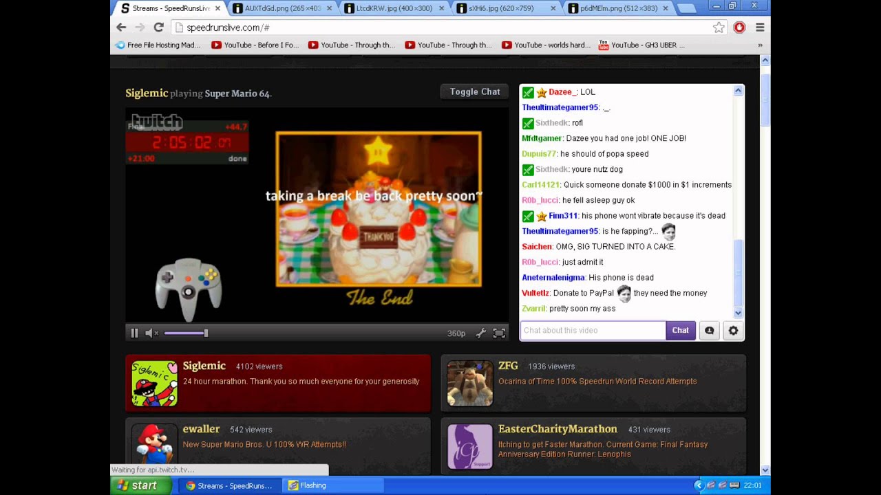The image size is (881, 495).
Task: Click page scrollbar down arrow
Action: 765,471
